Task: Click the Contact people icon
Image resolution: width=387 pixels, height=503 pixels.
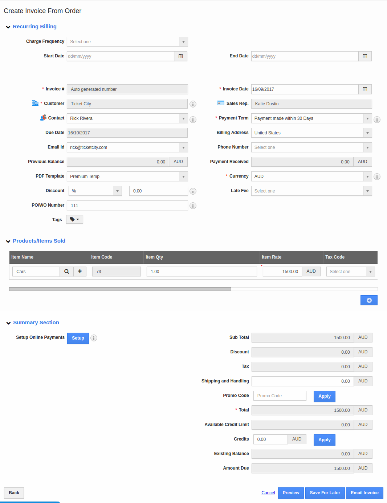Action: point(43,118)
